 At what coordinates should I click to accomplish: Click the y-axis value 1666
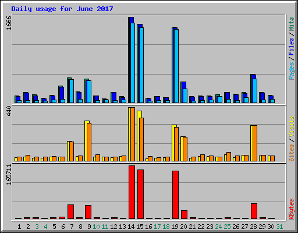coord(9,23)
